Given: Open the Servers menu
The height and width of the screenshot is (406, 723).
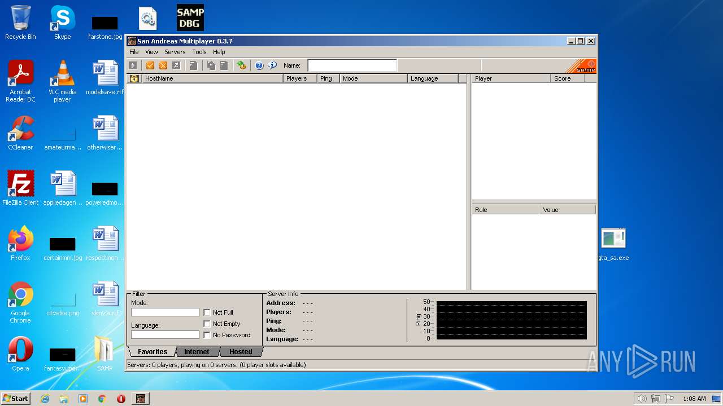Looking at the screenshot, I should point(175,52).
